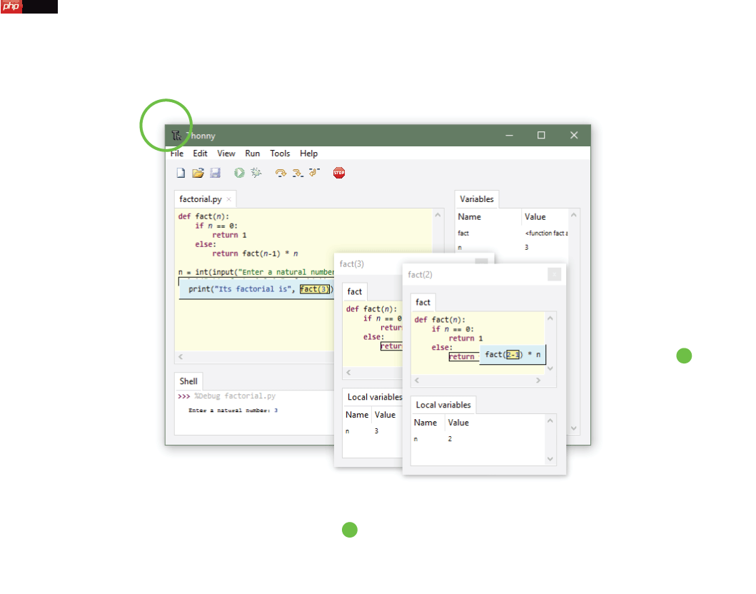Image resolution: width=756 pixels, height=594 pixels.
Task: Select the n = 2 row in fact(2) locals
Action: (478, 439)
